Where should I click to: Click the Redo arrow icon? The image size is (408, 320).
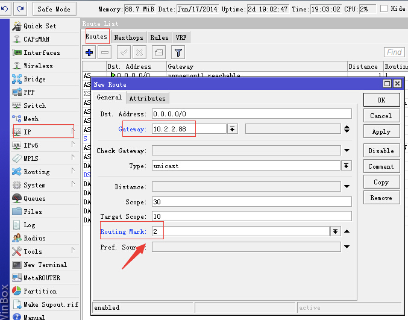pyautogui.click(x=20, y=9)
